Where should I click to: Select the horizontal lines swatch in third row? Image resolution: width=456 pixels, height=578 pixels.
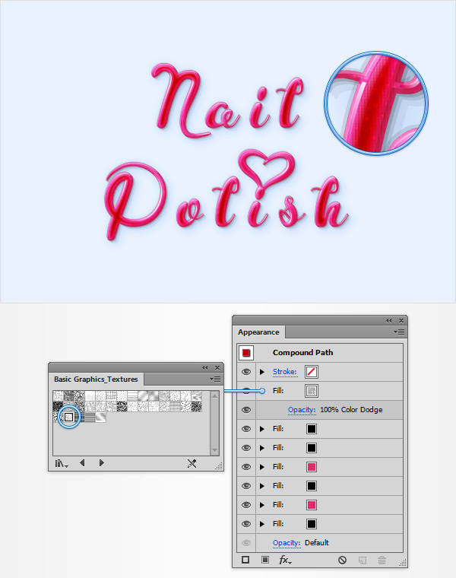[x=90, y=417]
